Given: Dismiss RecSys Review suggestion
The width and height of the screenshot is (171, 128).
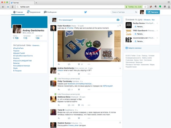Looking at the screenshot, I should 157,23.
